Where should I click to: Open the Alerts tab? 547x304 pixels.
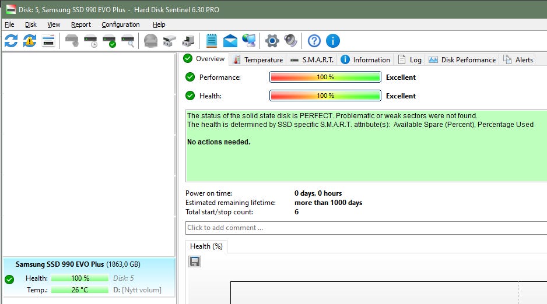click(518, 60)
